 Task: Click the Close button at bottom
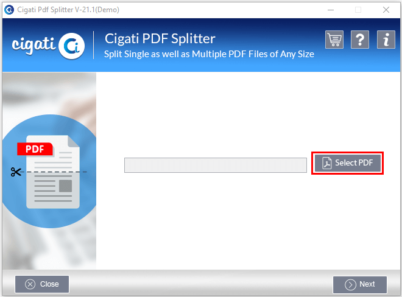pyautogui.click(x=42, y=284)
